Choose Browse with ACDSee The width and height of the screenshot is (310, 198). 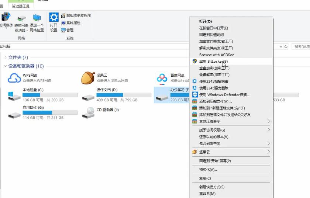(231, 55)
